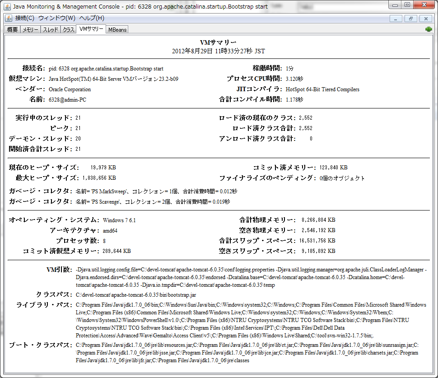438x378 pixels.
Task: Click max heap size 1,838,656 KB
Action: pyautogui.click(x=99, y=177)
